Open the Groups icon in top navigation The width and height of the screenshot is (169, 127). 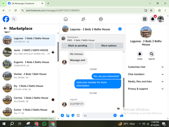pos(101,19)
